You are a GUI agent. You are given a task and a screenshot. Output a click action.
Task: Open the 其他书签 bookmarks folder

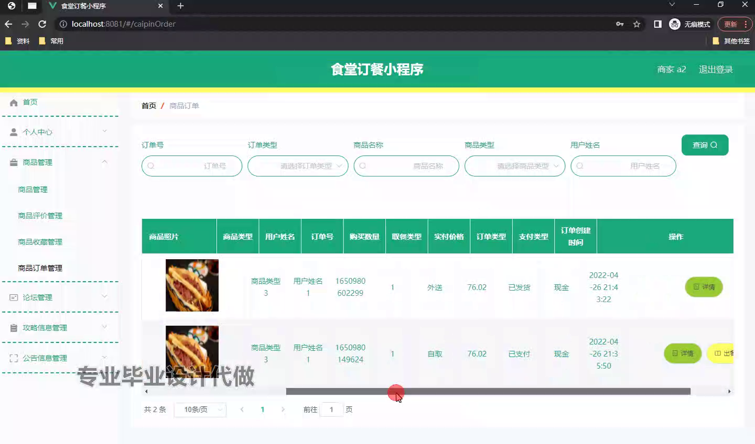(731, 41)
